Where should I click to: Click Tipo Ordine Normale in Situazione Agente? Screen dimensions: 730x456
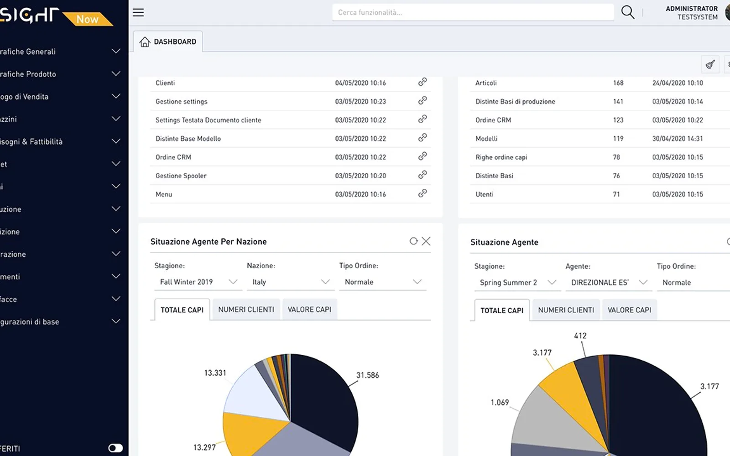[693, 283]
